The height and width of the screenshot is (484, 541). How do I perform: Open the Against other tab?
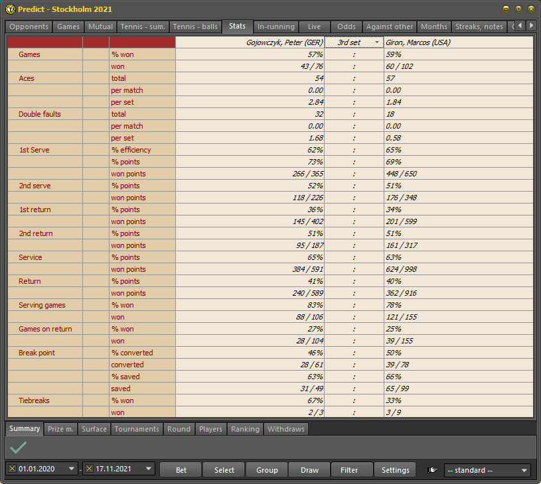pos(389,27)
